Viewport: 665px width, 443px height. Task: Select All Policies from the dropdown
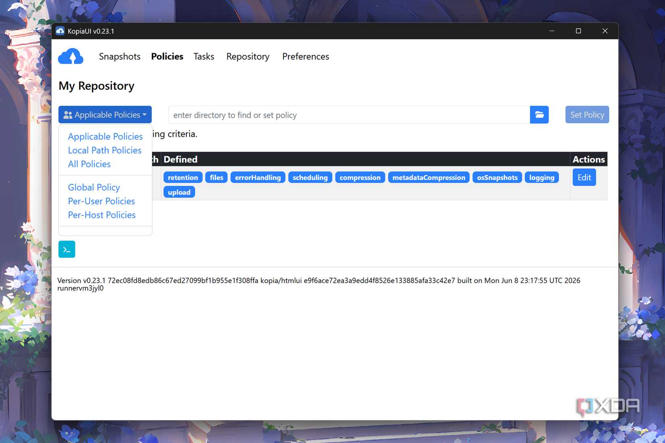(89, 164)
